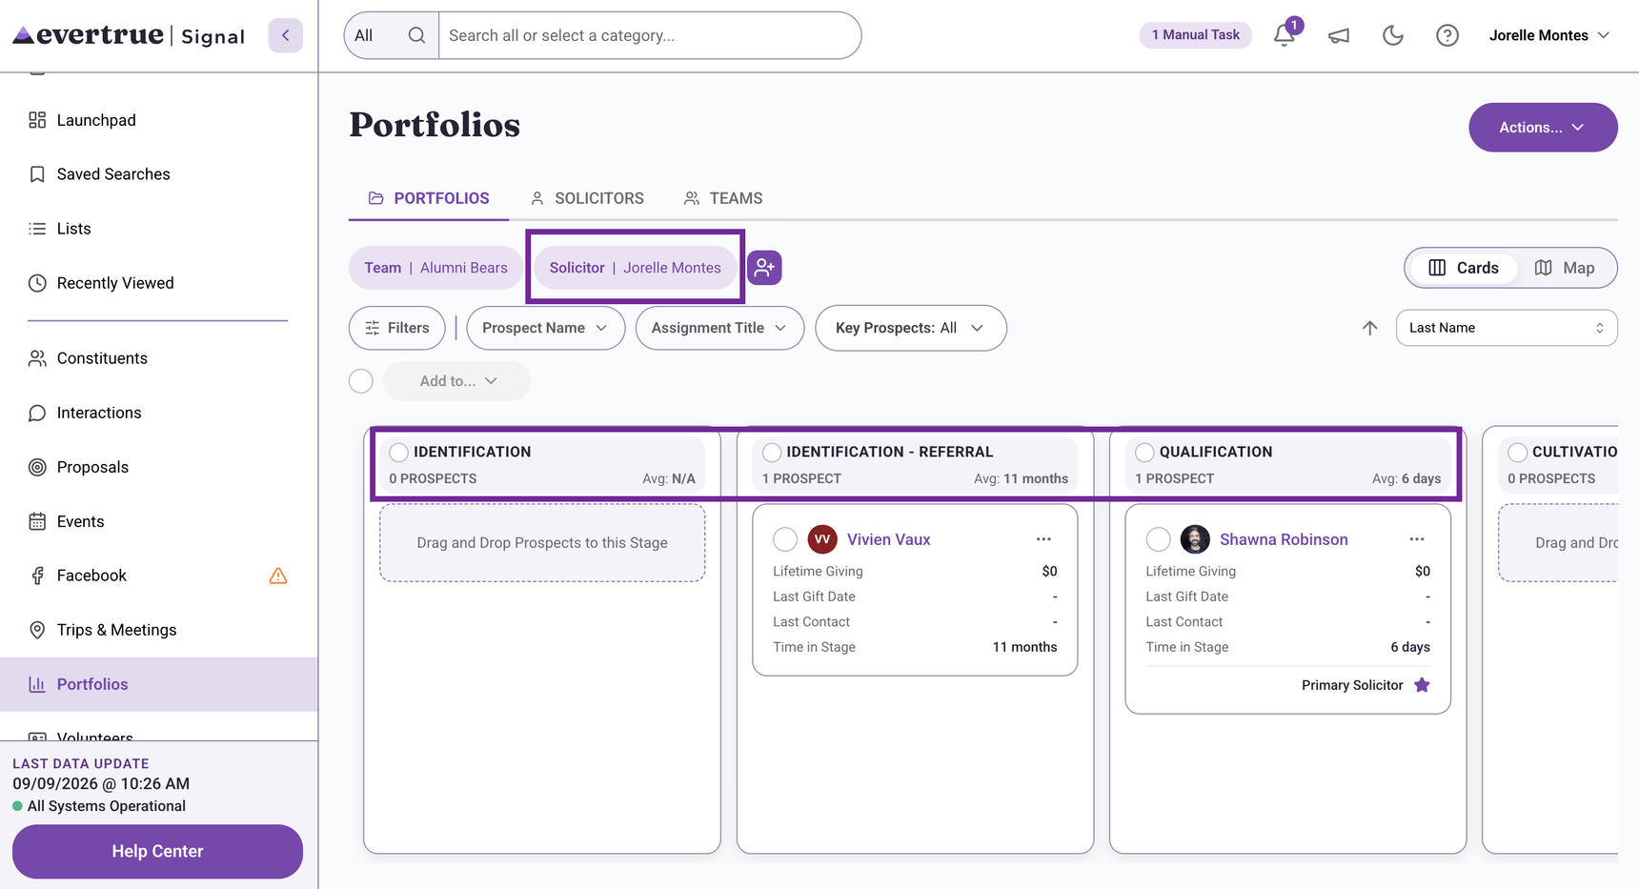Open the notifications bell

[x=1284, y=35]
